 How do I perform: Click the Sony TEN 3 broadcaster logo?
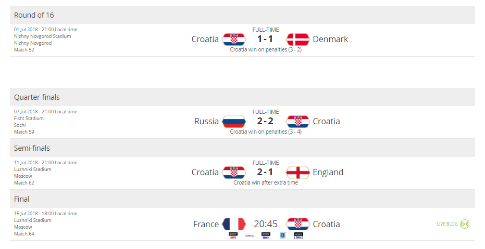[266, 235]
